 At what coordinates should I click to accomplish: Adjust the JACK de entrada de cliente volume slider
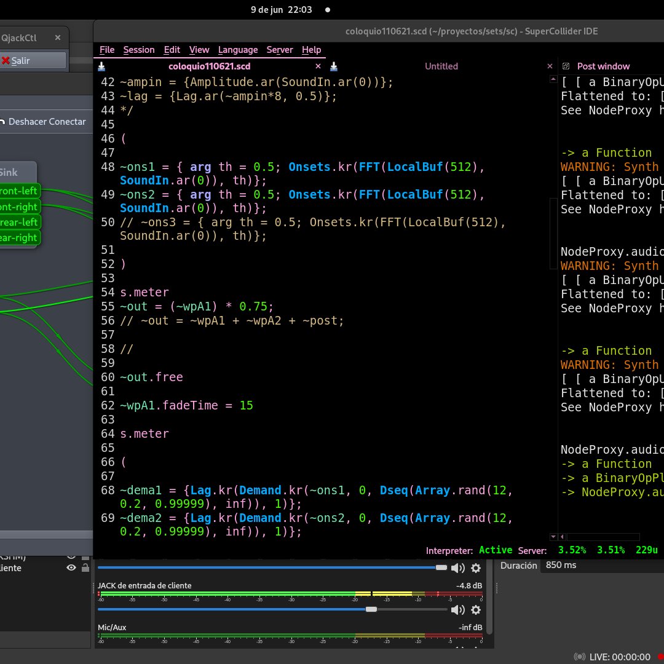272,609
